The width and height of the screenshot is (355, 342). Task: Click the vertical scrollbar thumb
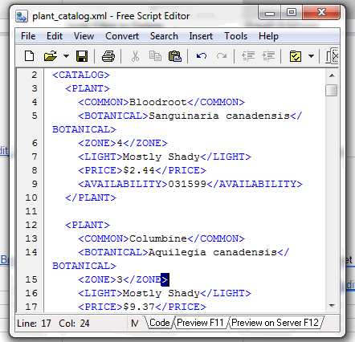click(332, 90)
